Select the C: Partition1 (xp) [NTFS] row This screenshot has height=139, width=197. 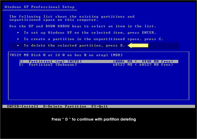click(x=98, y=61)
